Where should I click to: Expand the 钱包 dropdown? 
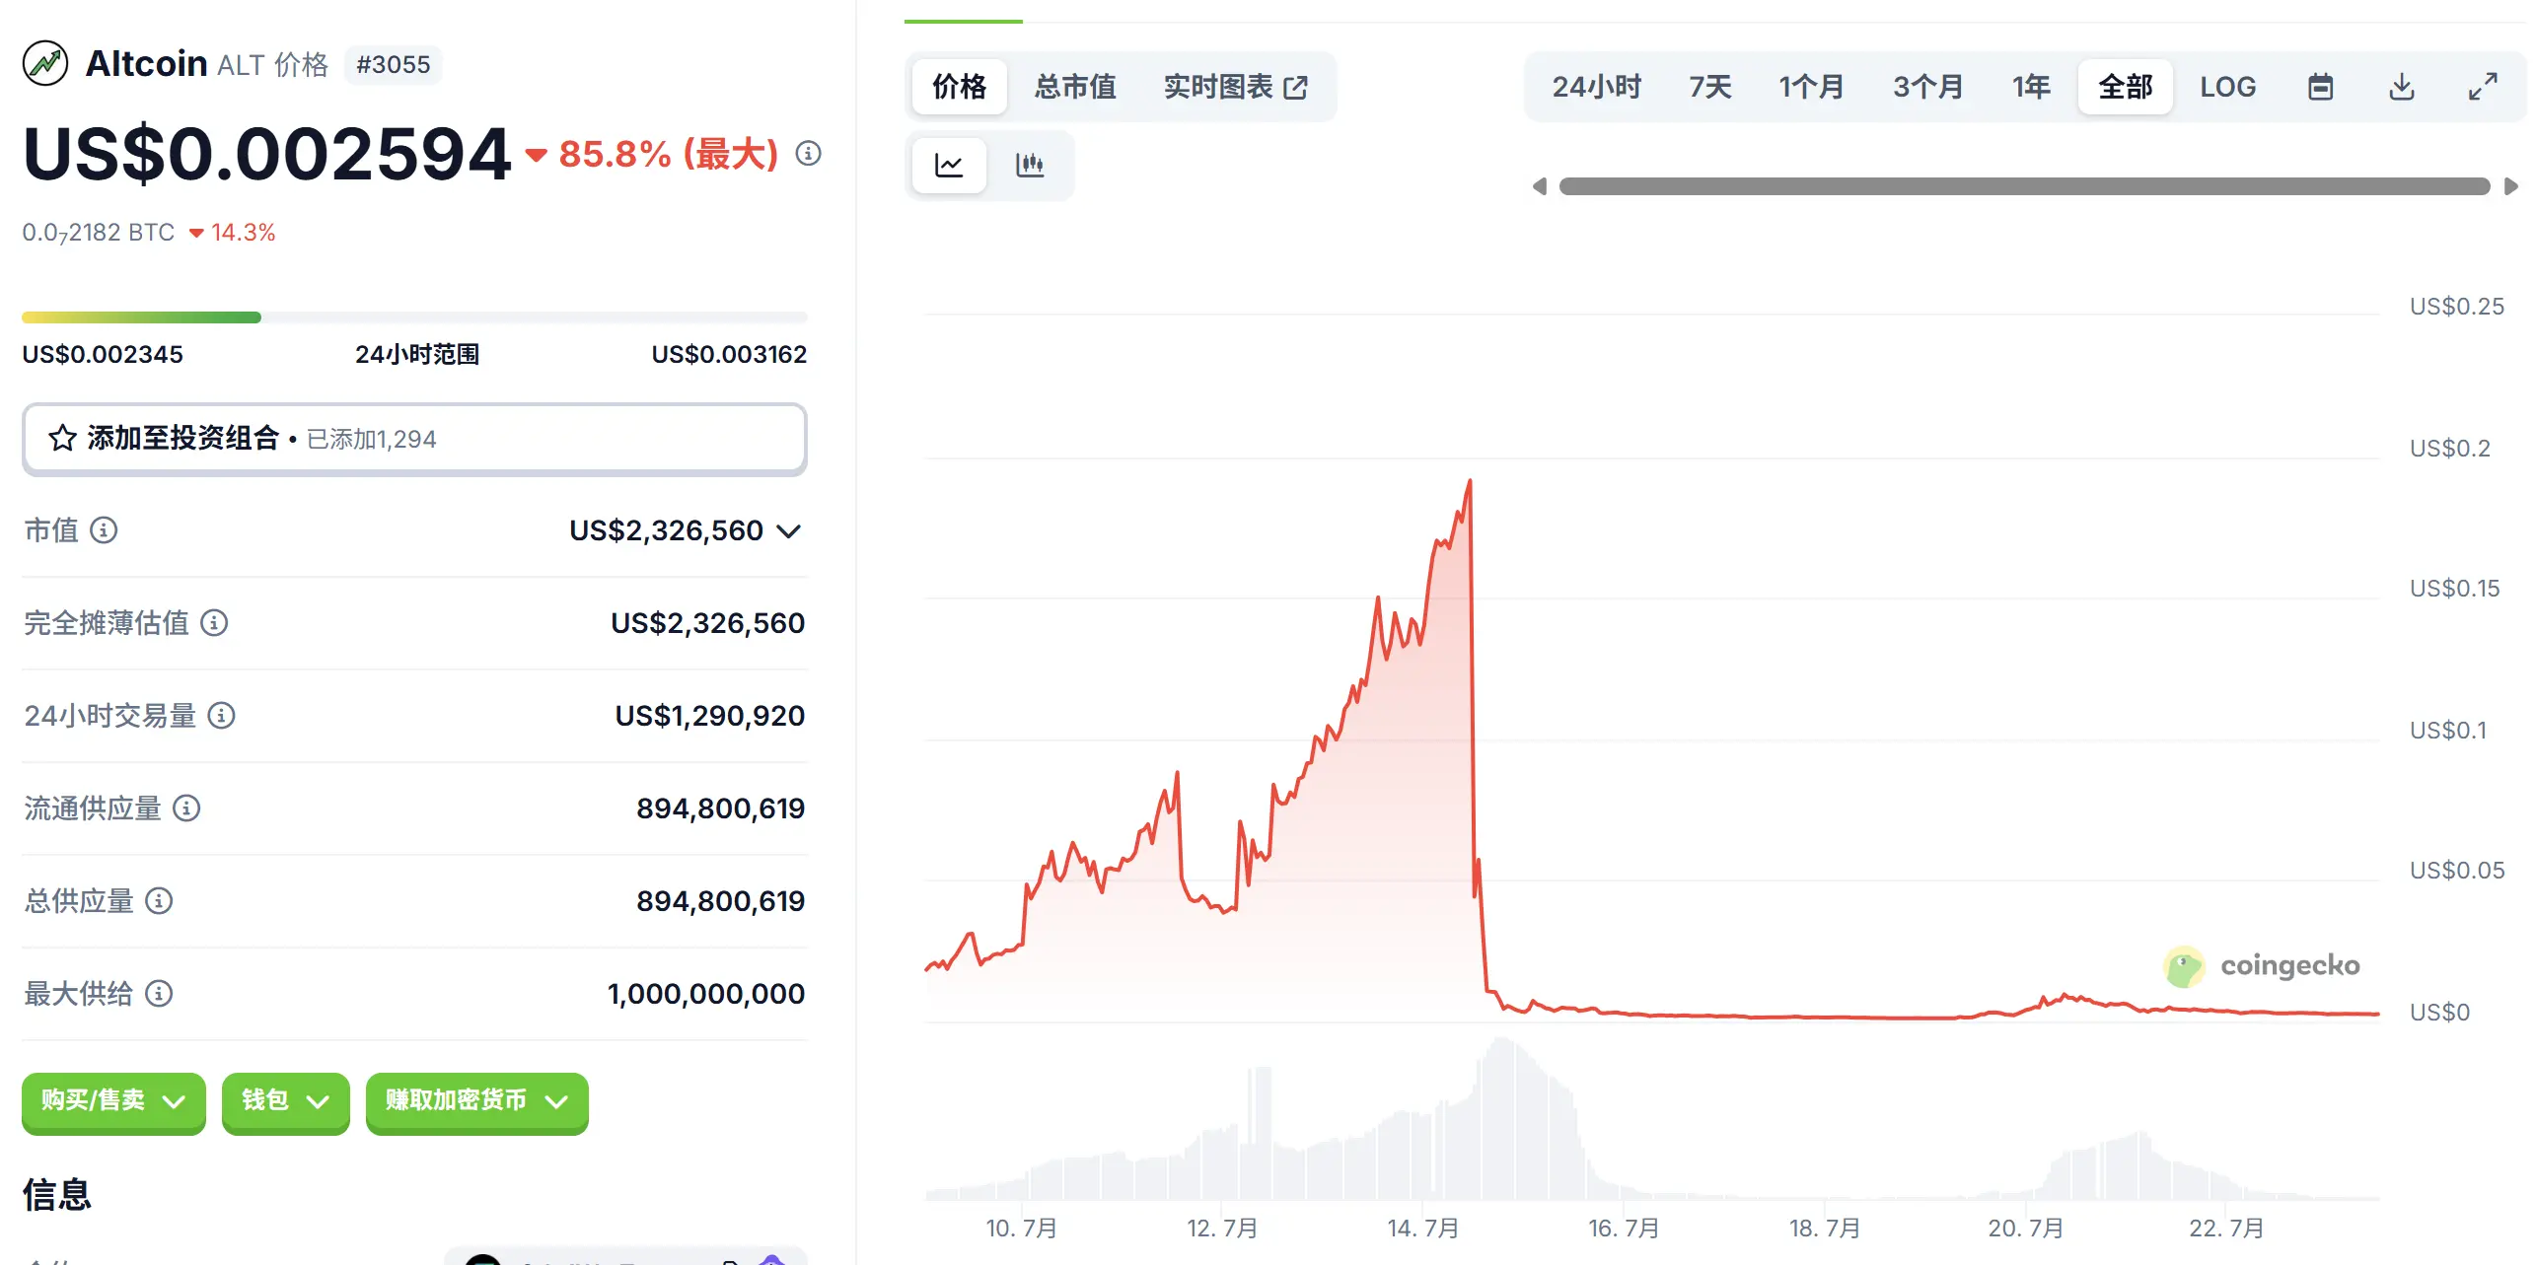coord(285,1102)
